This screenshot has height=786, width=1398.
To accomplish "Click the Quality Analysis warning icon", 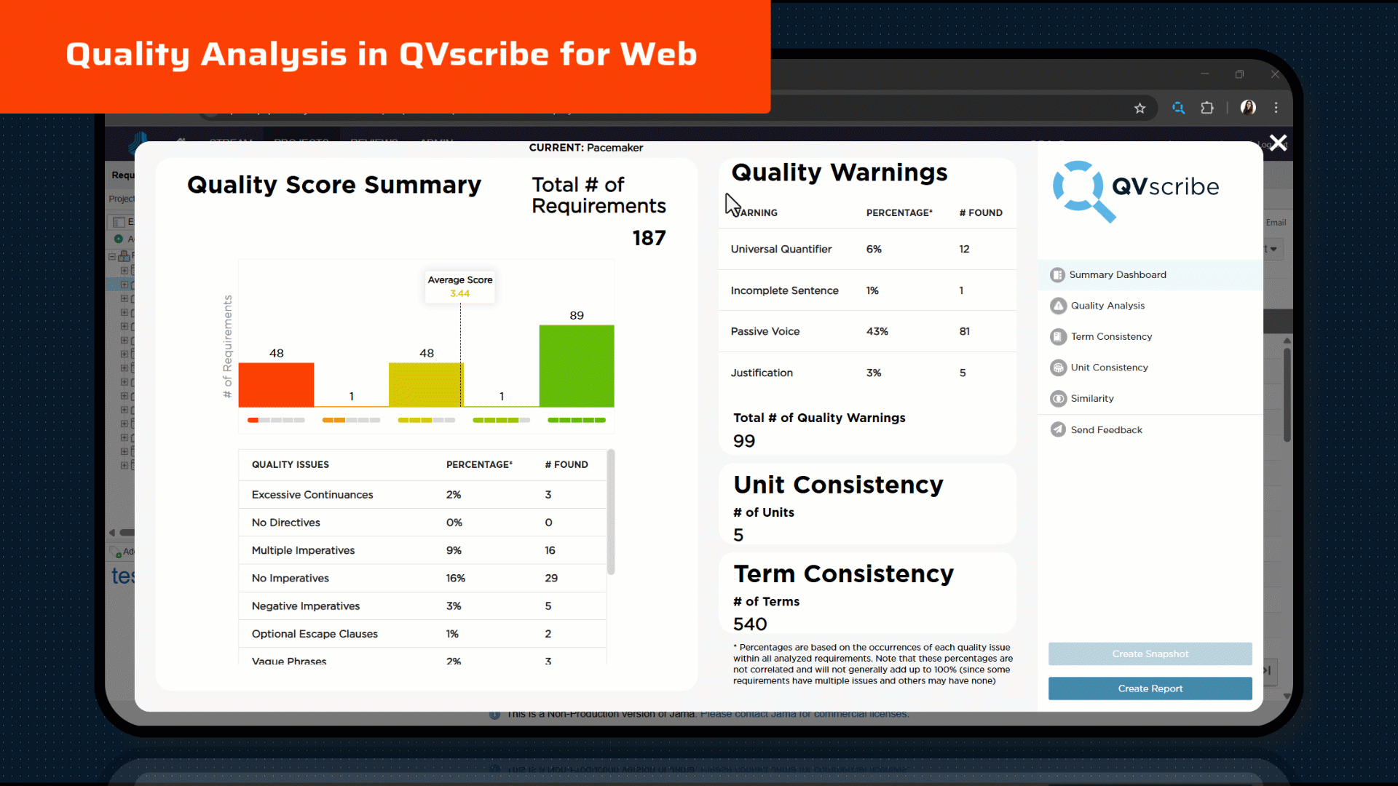I will (1058, 306).
